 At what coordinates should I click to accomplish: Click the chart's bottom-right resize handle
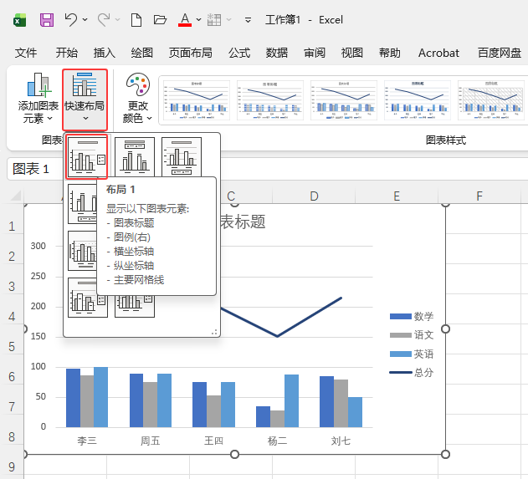pyautogui.click(x=445, y=455)
